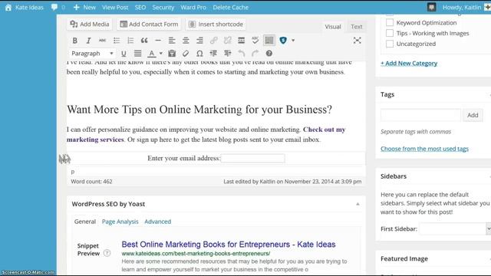Open Kate Ideas site menu
The height and width of the screenshot is (276, 491).
pyautogui.click(x=25, y=7)
